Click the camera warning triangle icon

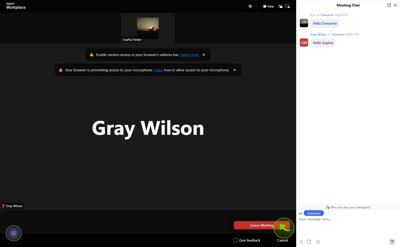pyautogui.click(x=92, y=55)
